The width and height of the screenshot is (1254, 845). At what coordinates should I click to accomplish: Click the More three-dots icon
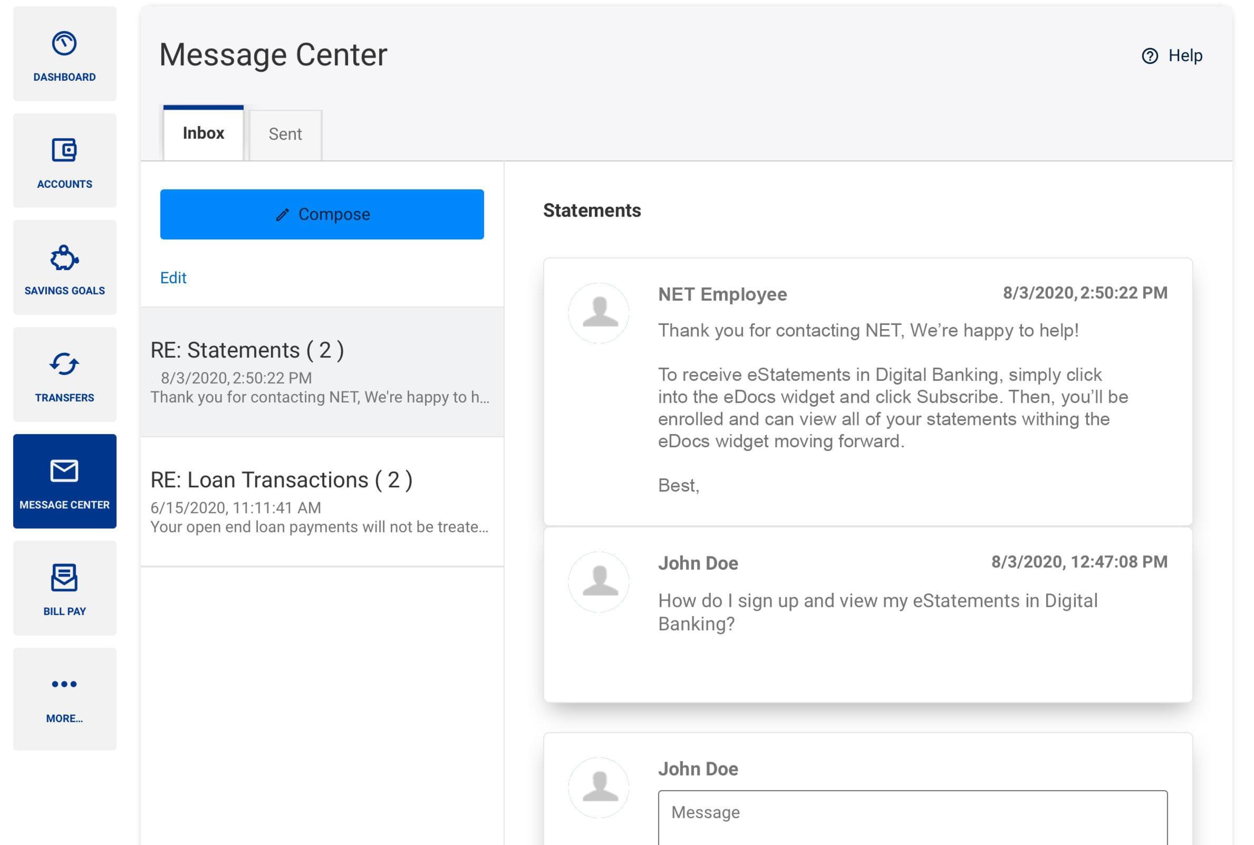coord(64,684)
